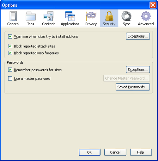Open the Content pane icon
158x161 pixels.
coord(49,16)
